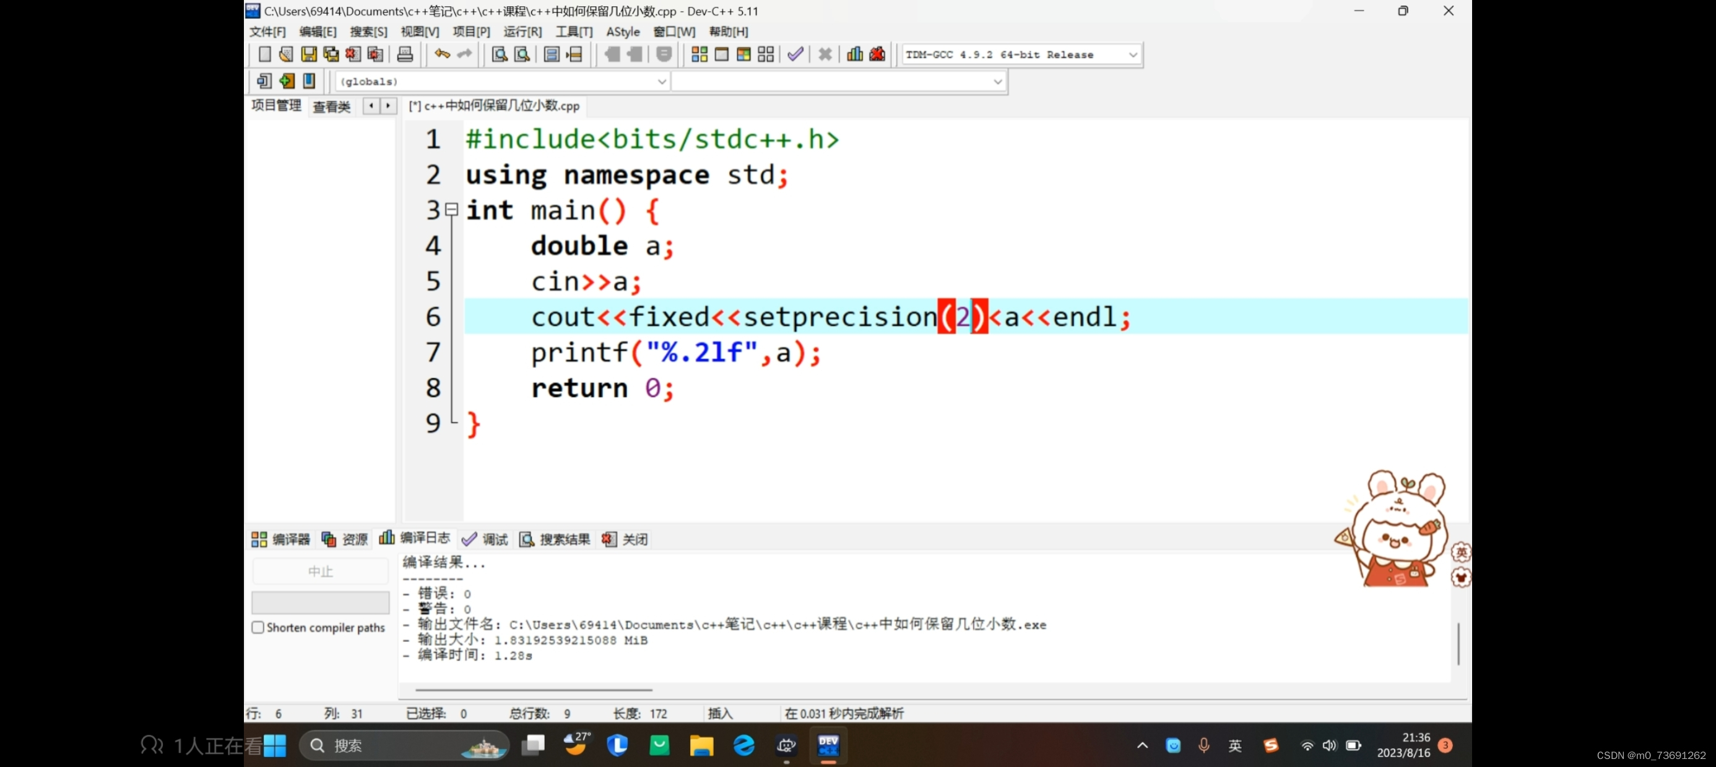Click the Go to line toolbar icon

[574, 54]
